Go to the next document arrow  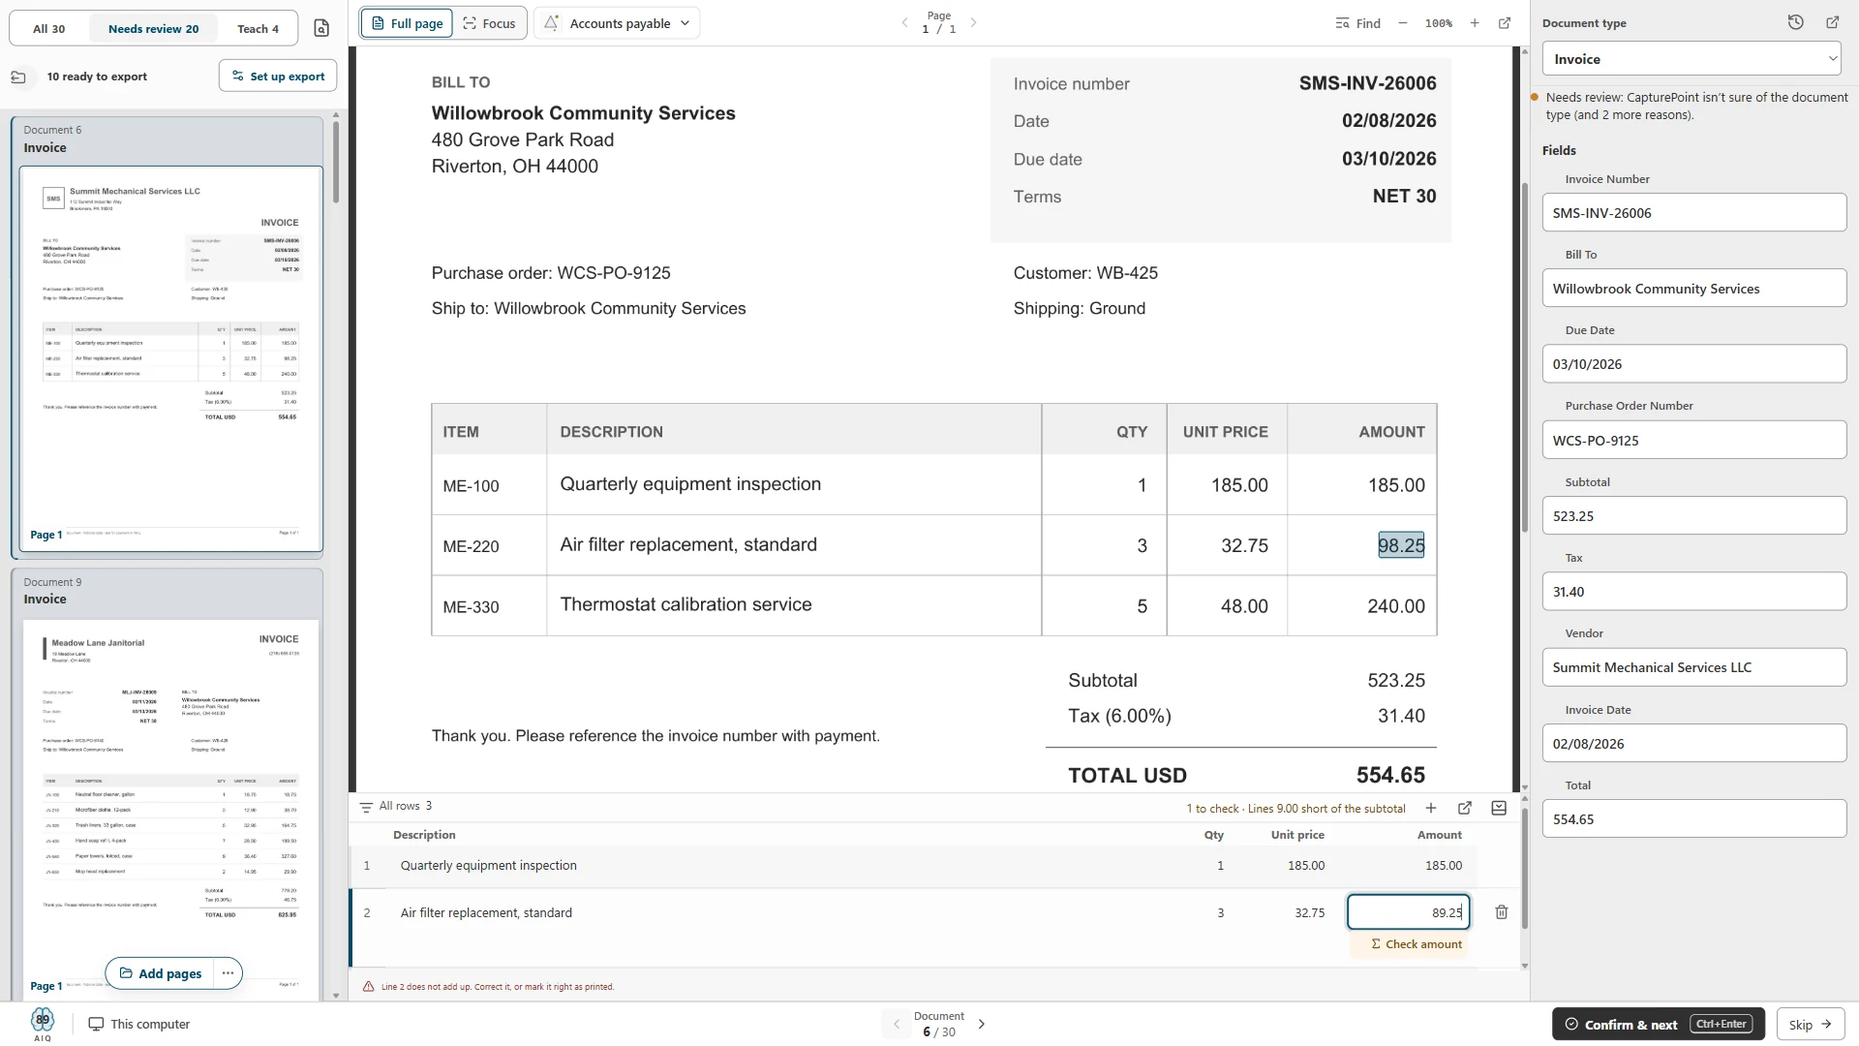[982, 1024]
